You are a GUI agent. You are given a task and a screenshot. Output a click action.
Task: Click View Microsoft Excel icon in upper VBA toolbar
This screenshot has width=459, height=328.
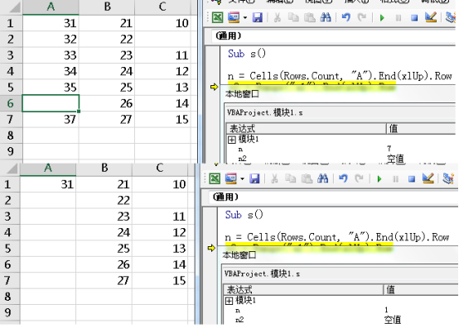tap(217, 18)
